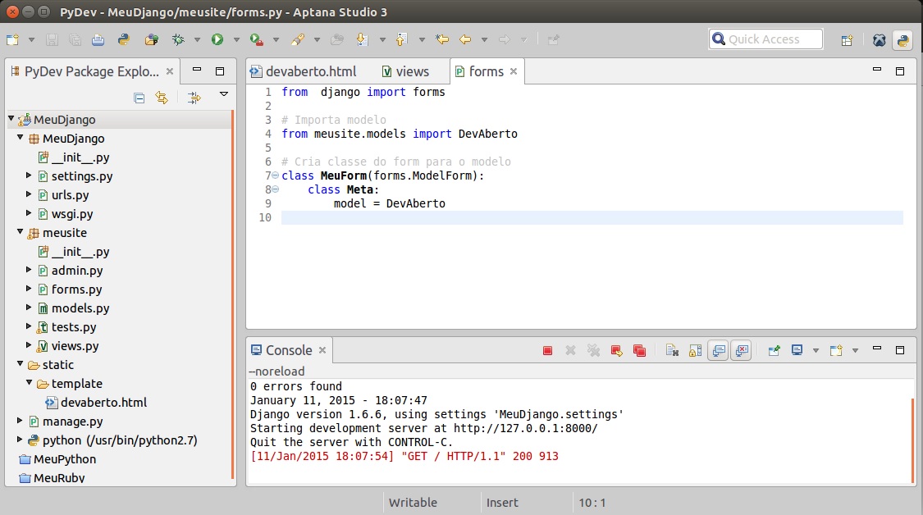
Task: Expand the settings.py tree node
Action: [30, 176]
